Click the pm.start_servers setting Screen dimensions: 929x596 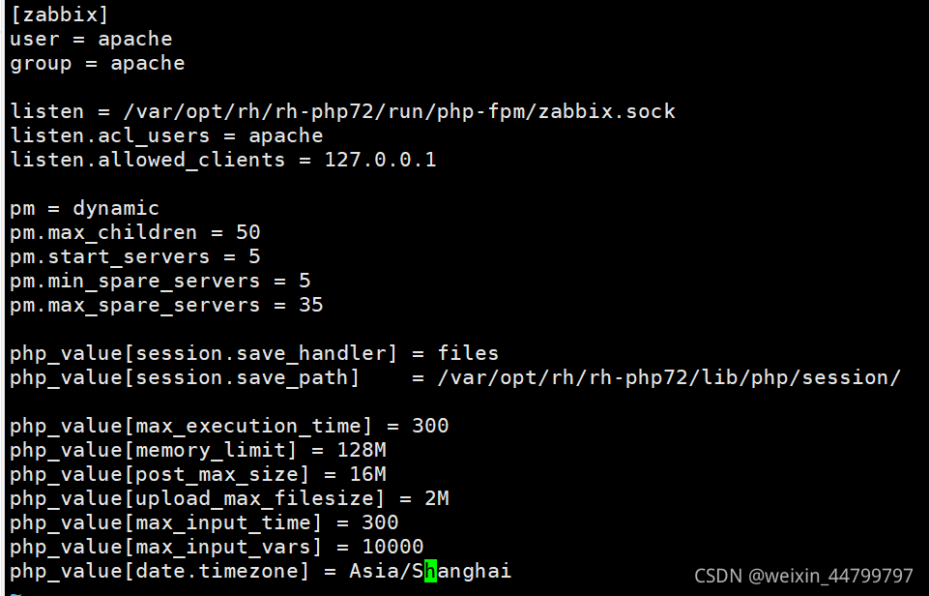[135, 256]
